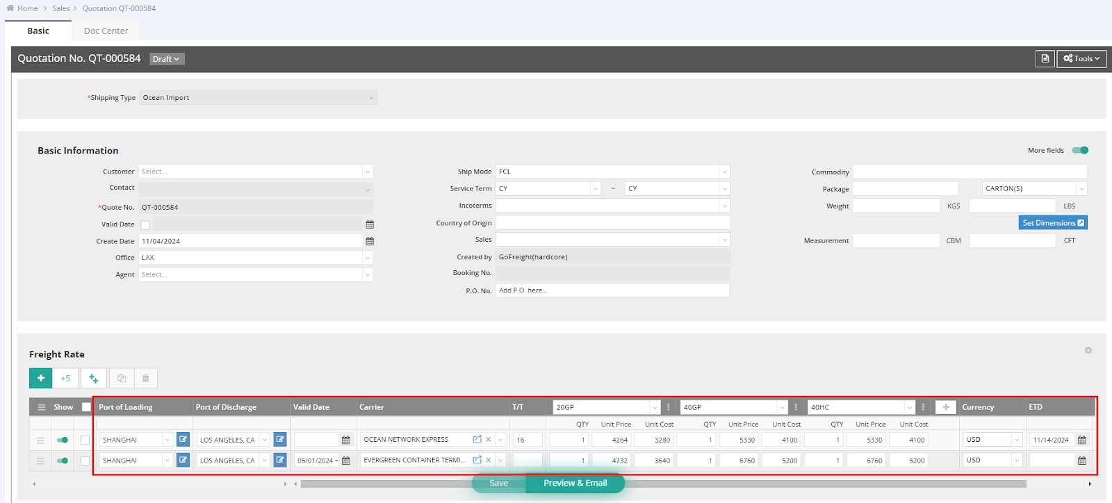
Task: Expand the Ship Mode FCL dropdown
Action: coord(724,172)
